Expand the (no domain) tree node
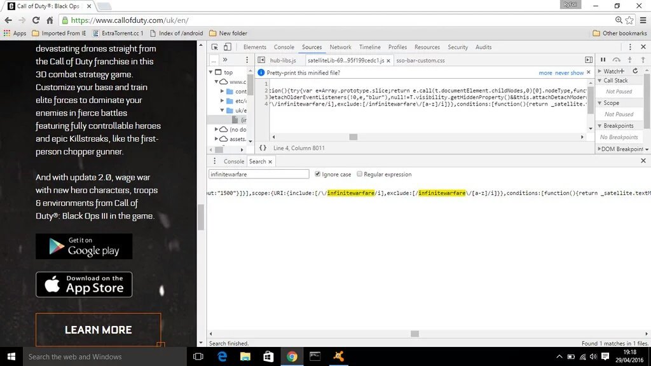Screen dimensions: 651x366 (216, 130)
